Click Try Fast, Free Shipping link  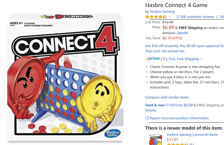[180, 59]
